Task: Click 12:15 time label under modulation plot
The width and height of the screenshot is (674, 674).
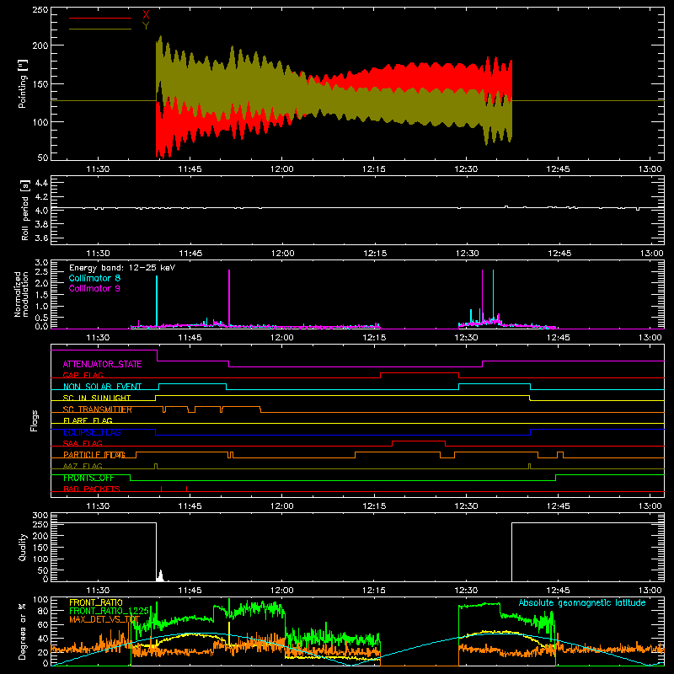Action: [x=374, y=338]
